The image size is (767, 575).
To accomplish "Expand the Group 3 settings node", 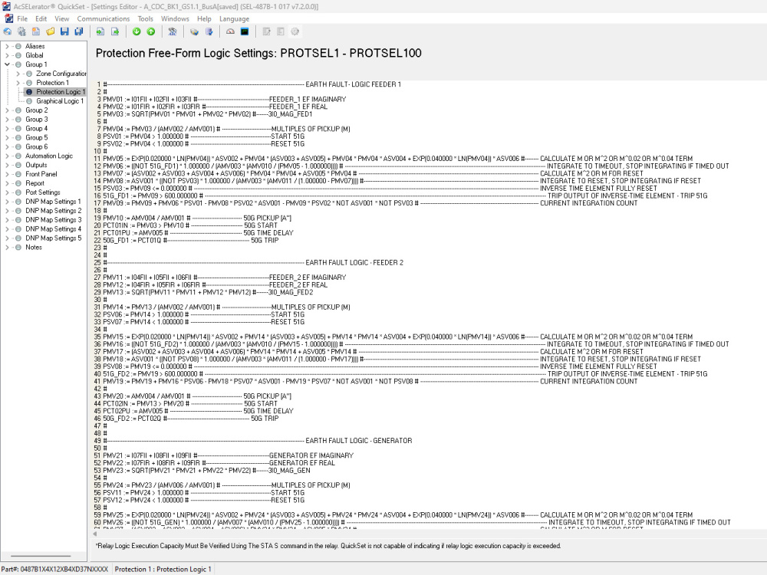I will (x=8, y=120).
